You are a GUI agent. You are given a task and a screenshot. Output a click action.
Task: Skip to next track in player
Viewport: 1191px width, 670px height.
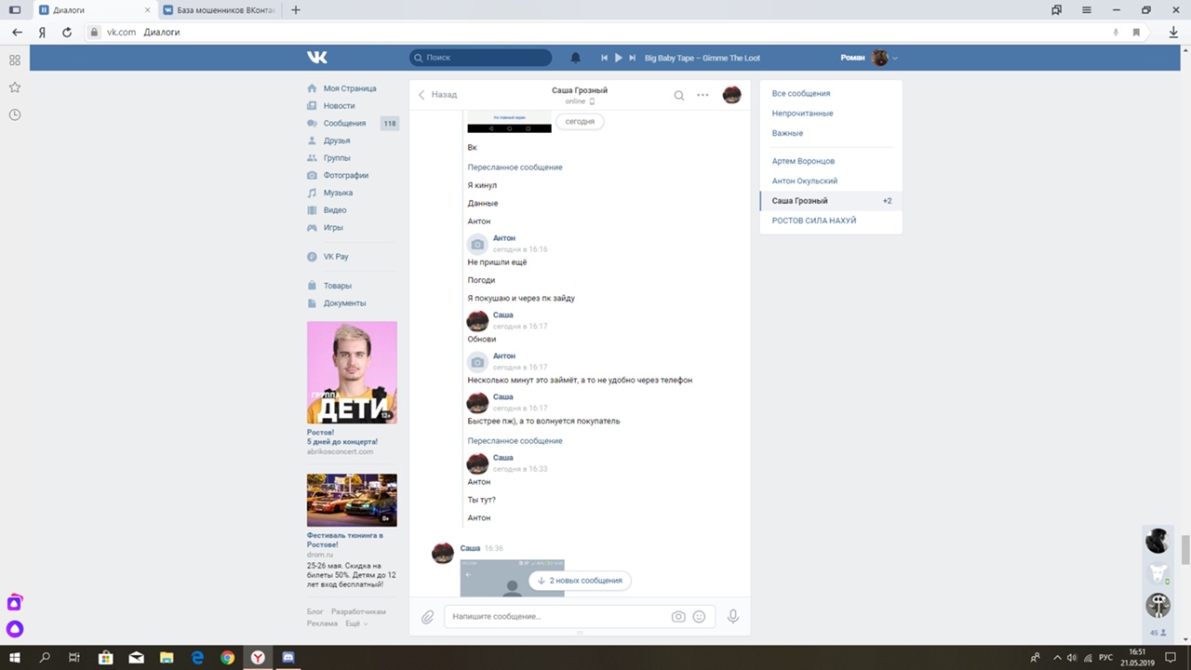pos(633,58)
